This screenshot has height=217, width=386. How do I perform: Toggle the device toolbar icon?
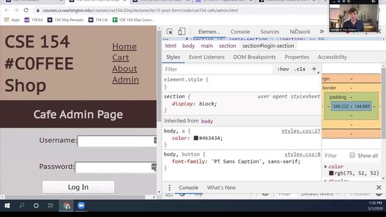[x=182, y=31]
